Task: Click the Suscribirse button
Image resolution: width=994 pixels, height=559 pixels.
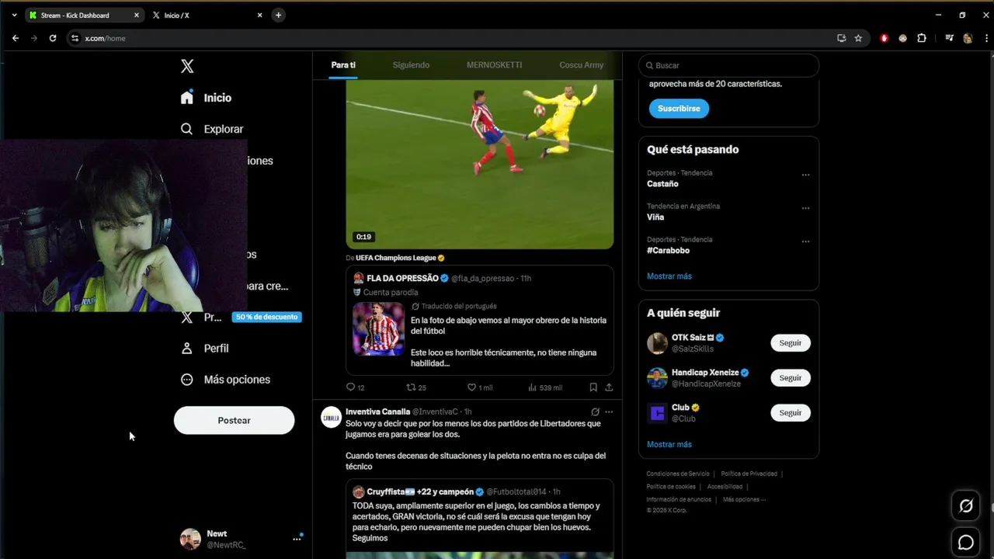Action: point(679,109)
